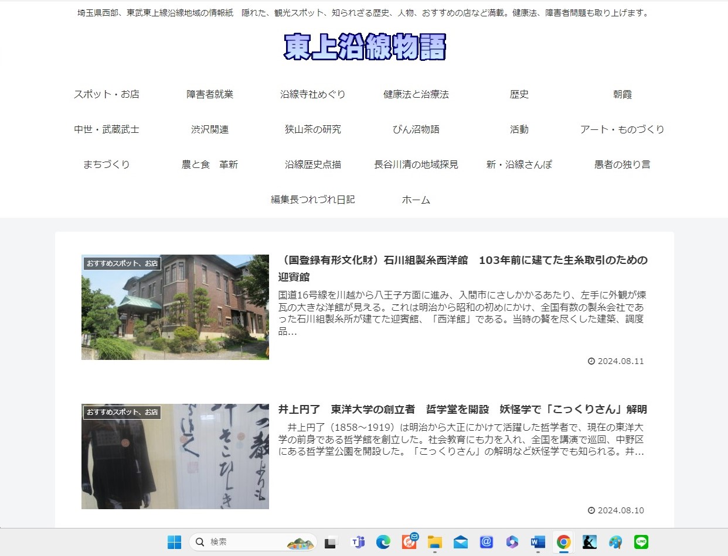This screenshot has width=728, height=556.
Task: Open the 石川組製糸西洋館 article title
Action: 463,268
